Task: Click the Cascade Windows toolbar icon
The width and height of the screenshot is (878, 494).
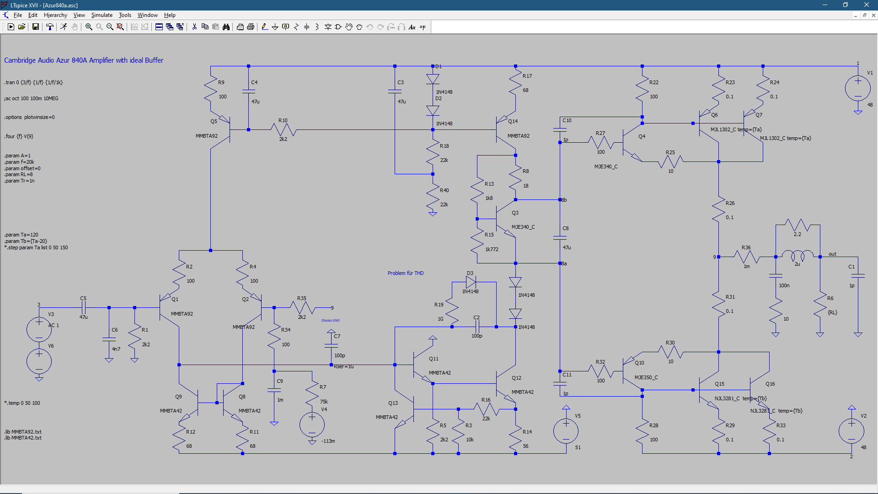Action: point(170,27)
